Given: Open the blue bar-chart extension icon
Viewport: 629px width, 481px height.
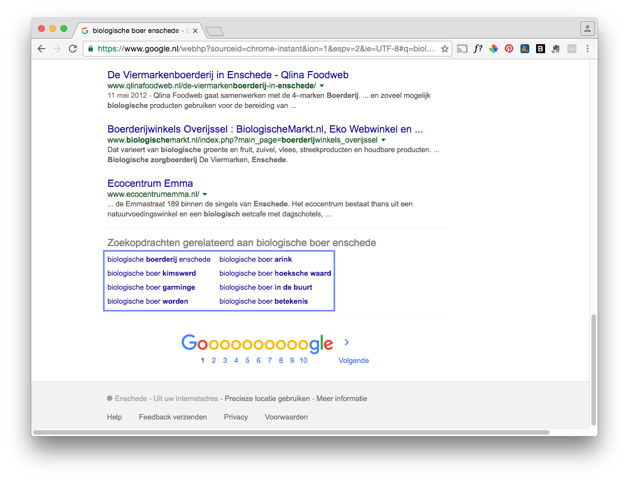Looking at the screenshot, I should coord(525,49).
